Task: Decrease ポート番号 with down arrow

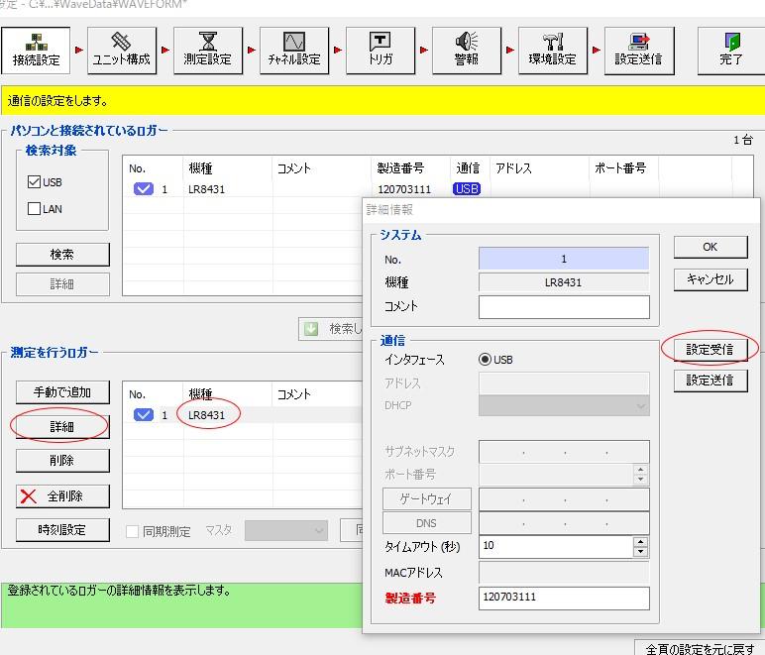Action: point(640,479)
